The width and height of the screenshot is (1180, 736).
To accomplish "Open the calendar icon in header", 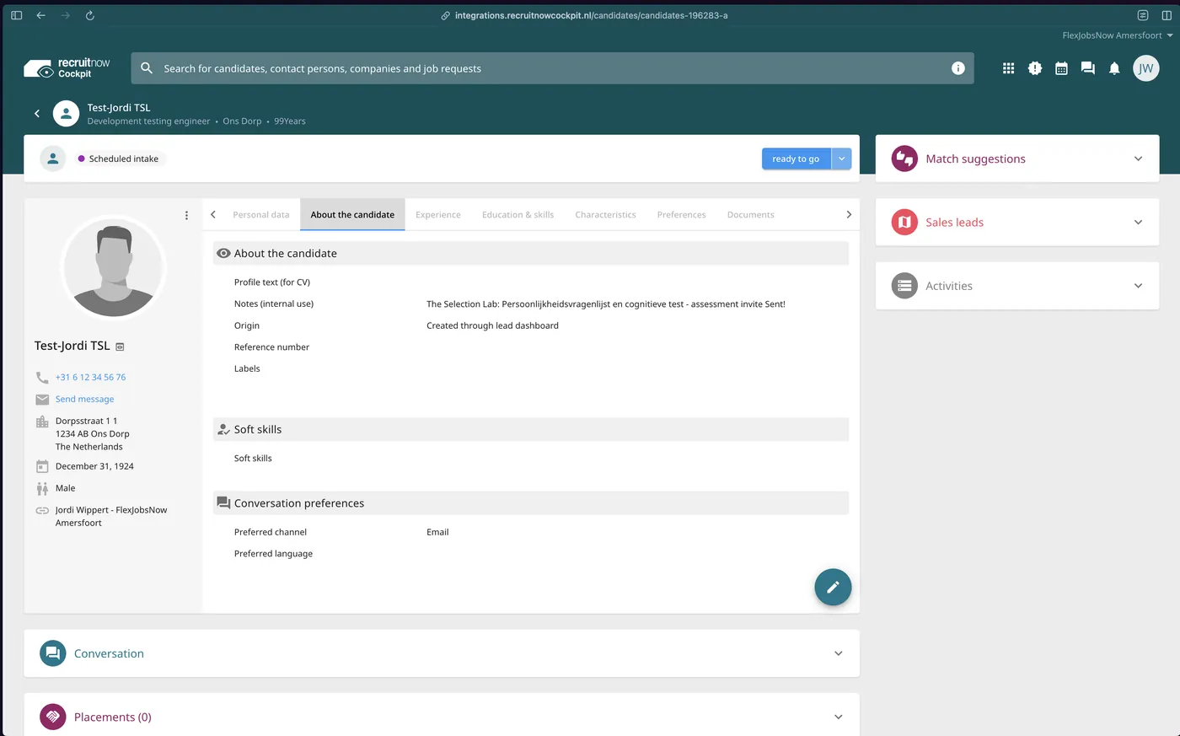I will [x=1061, y=68].
